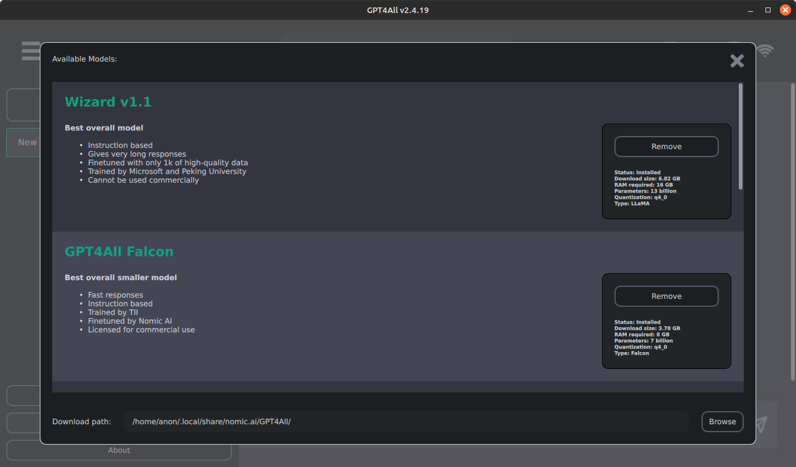Minimize the GPT4All window
The width and height of the screenshot is (796, 467).
tap(751, 10)
